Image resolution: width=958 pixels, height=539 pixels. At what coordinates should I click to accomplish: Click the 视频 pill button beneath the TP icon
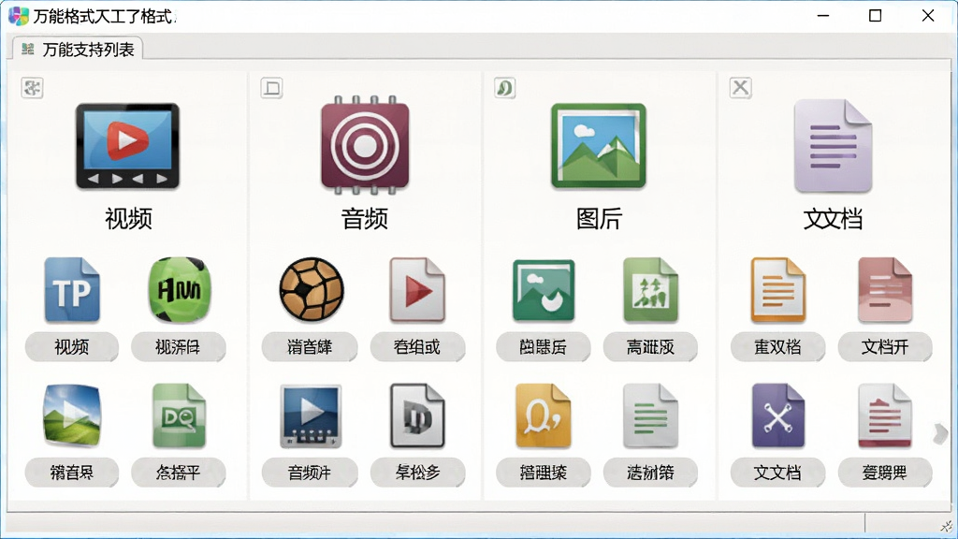[71, 347]
